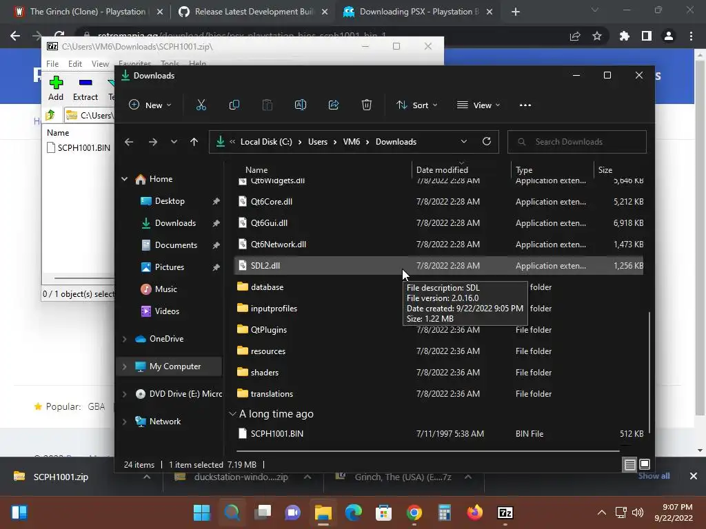The width and height of the screenshot is (706, 529).
Task: Click the Explorer file list vertical scrollbar
Action: tap(649, 371)
